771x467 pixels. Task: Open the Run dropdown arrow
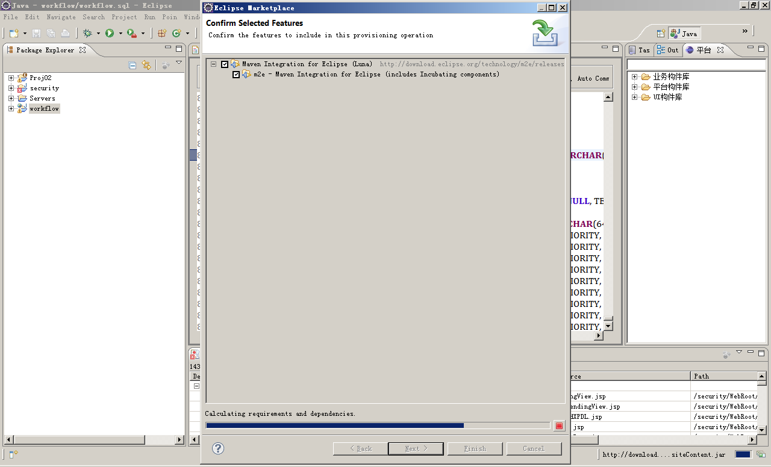(120, 34)
